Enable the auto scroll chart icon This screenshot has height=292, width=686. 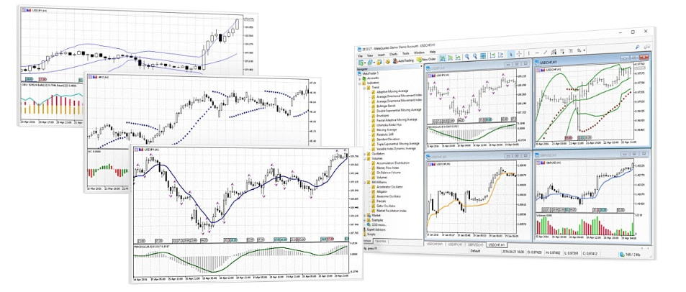click(x=492, y=55)
